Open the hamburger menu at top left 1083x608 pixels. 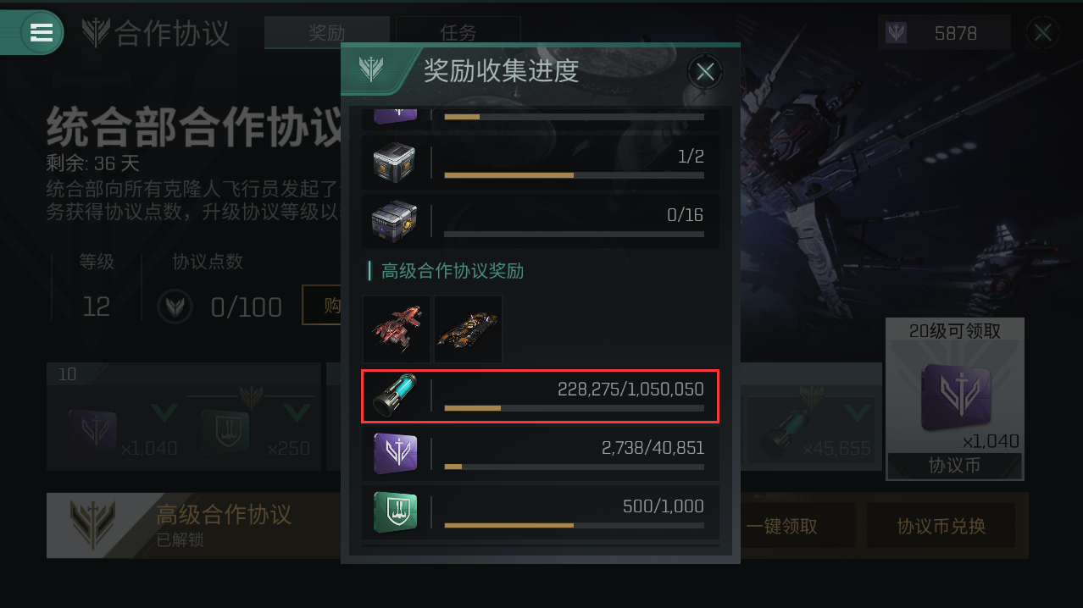(41, 32)
